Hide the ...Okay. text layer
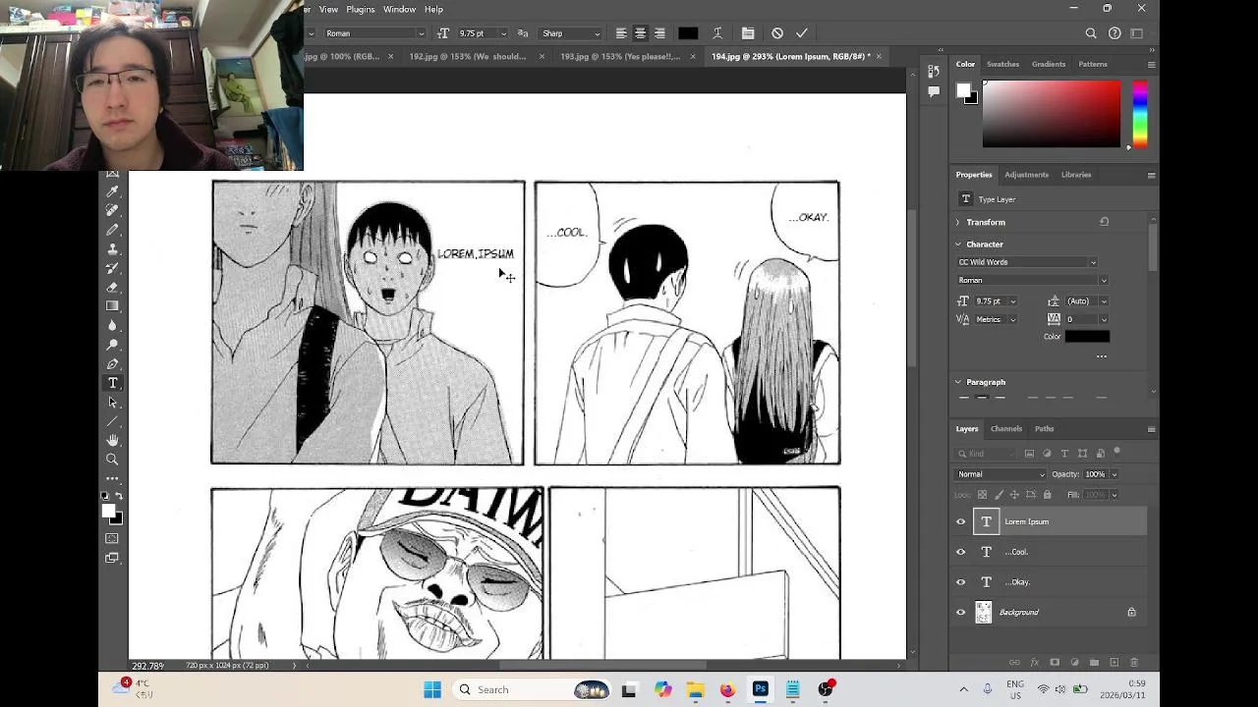Viewport: 1258px width, 707px height. (961, 582)
